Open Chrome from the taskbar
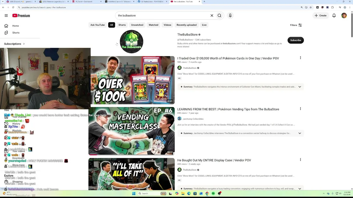 point(207,194)
